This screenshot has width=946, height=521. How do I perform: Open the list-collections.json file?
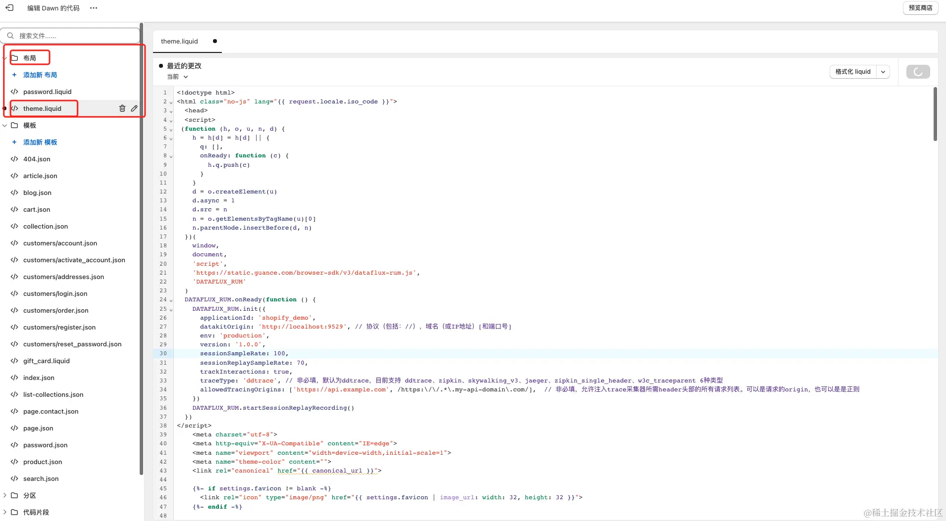53,395
